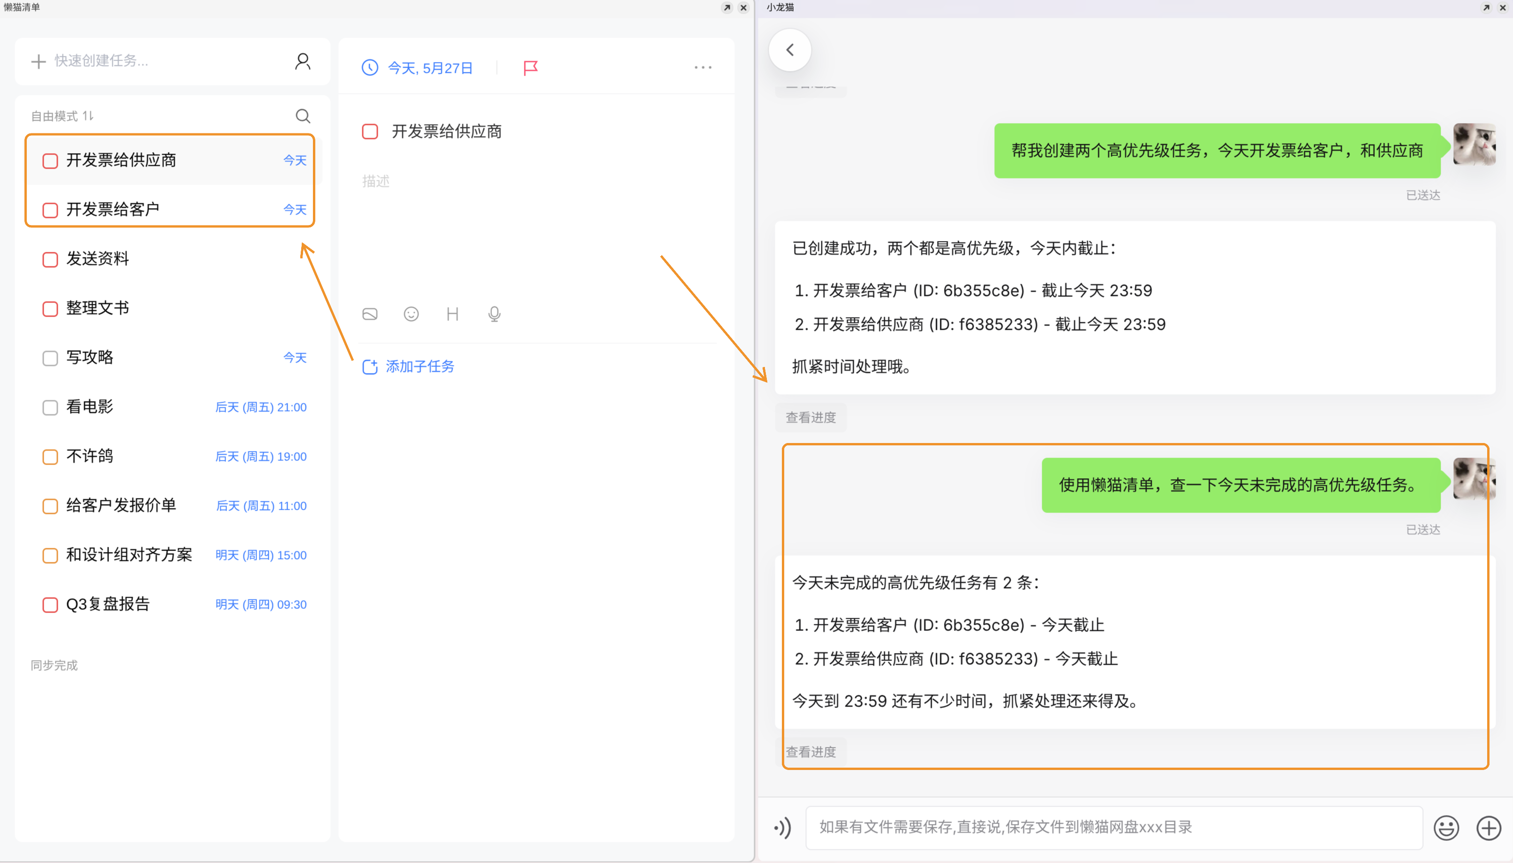1513x863 pixels.
Task: Select 开发票给客户 task row
Action: pyautogui.click(x=172, y=210)
